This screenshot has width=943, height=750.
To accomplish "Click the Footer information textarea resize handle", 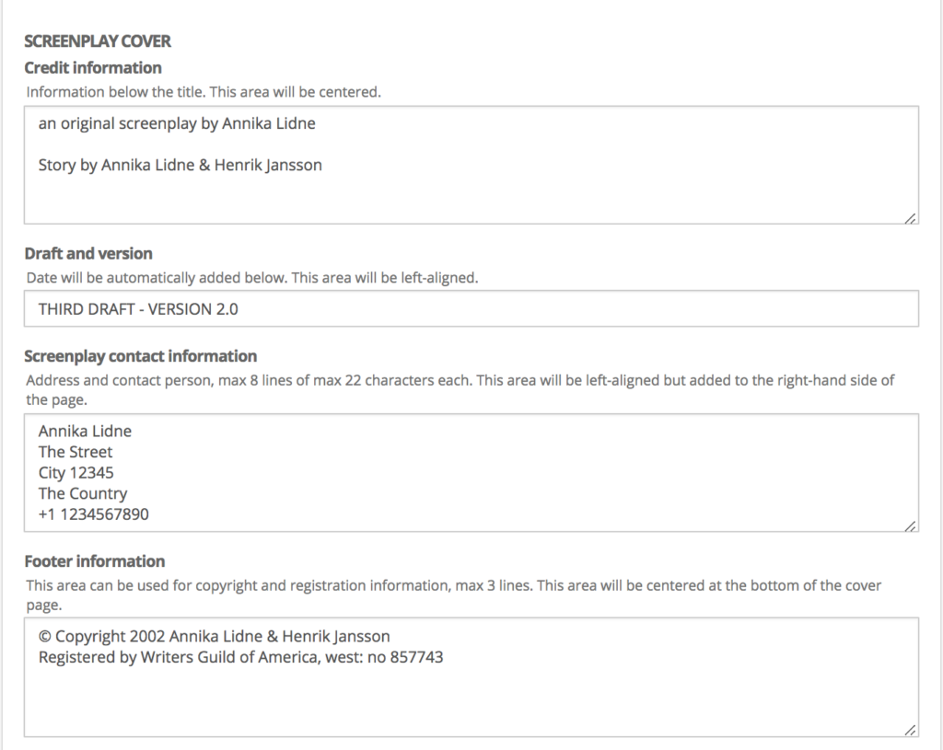I will (910, 731).
